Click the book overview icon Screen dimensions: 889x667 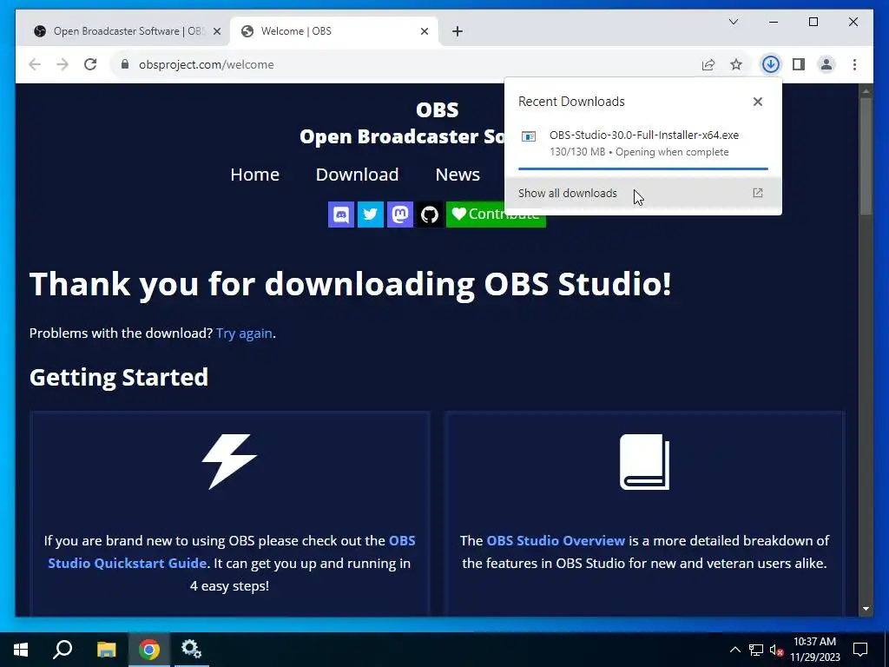point(645,462)
